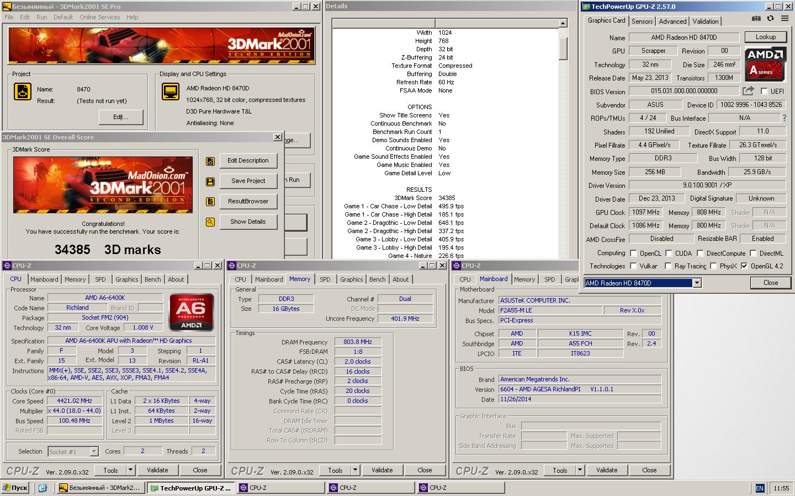Viewport: 795px width, 496px height.
Task: Click the GPU-Z title bar icon
Action: (586, 7)
